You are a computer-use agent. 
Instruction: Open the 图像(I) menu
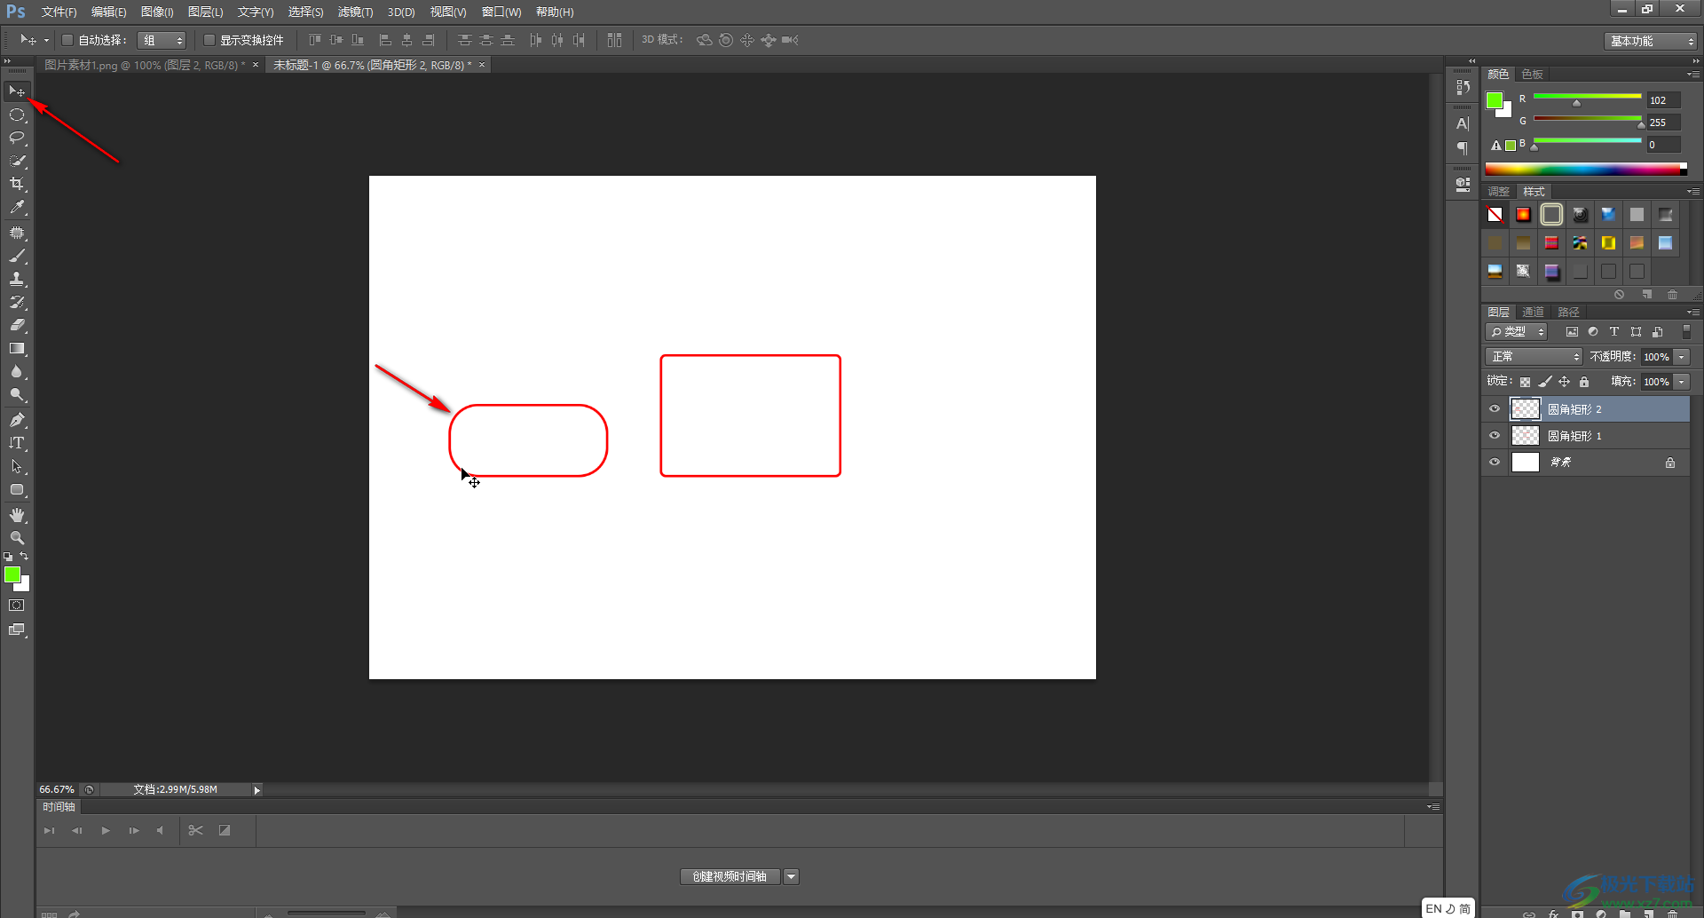pyautogui.click(x=157, y=12)
